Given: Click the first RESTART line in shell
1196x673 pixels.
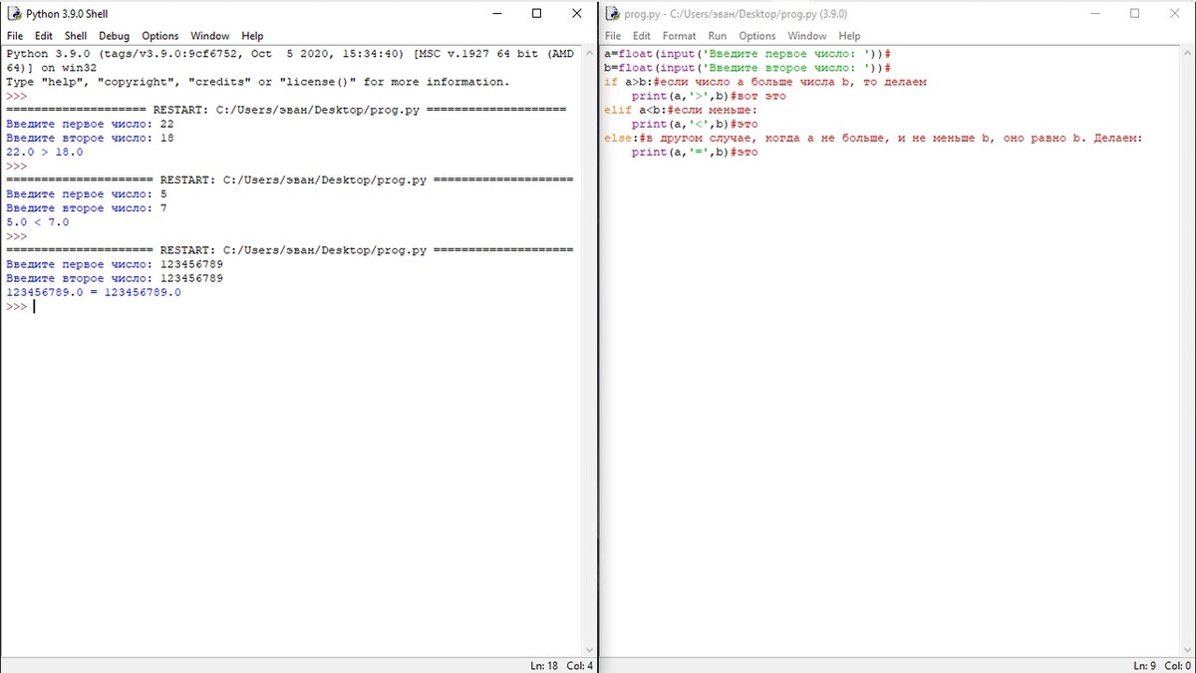Looking at the screenshot, I should tap(286, 111).
